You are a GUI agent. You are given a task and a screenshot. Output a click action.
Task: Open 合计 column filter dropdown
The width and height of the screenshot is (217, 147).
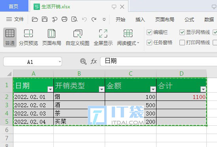tap(203, 89)
